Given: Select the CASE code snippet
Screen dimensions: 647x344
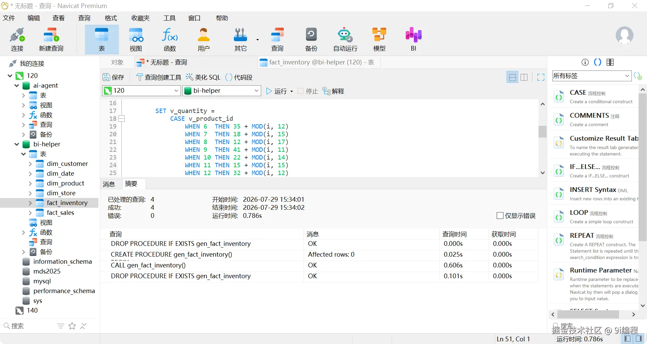Looking at the screenshot, I should [x=594, y=96].
